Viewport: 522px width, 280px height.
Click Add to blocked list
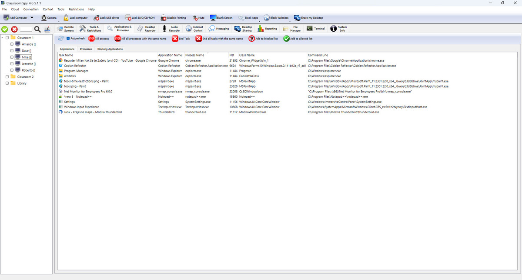[263, 39]
